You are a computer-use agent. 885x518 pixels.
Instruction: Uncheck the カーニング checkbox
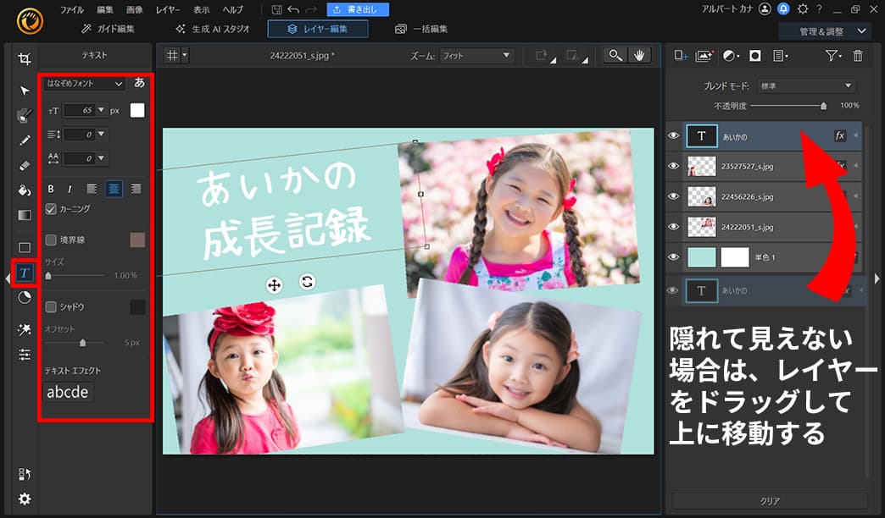51,208
